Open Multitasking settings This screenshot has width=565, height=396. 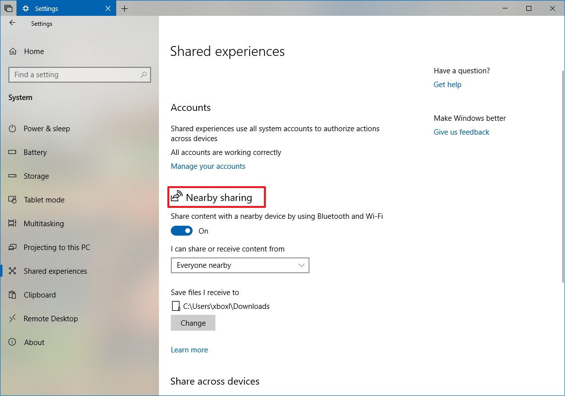point(44,223)
